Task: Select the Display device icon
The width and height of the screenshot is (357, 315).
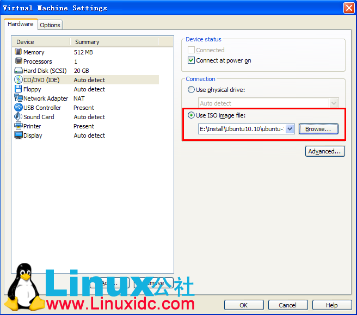Action: (19, 135)
